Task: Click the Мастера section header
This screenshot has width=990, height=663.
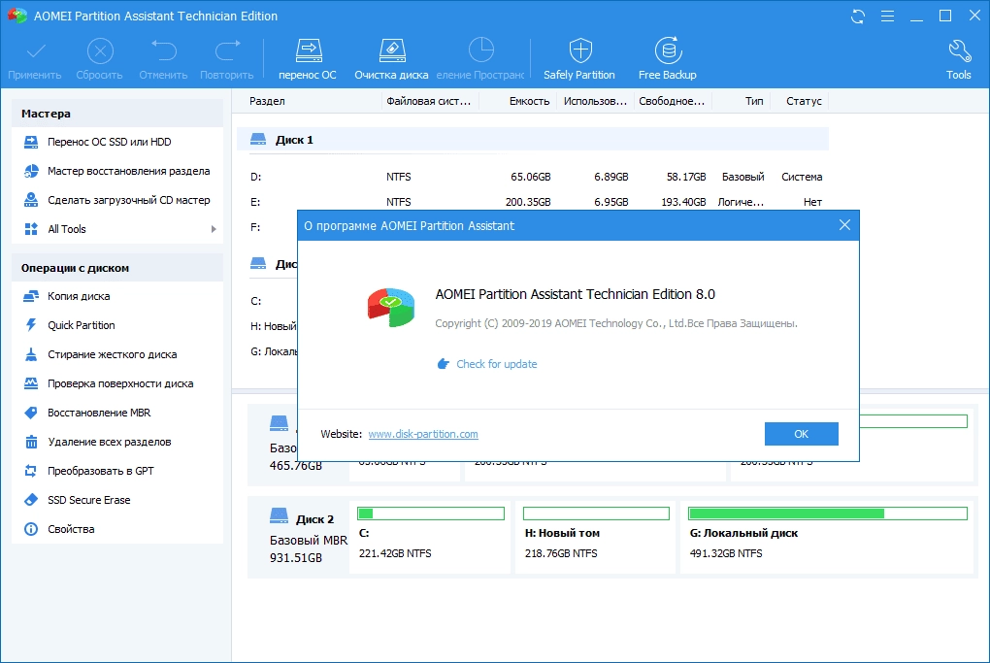Action: [x=117, y=114]
